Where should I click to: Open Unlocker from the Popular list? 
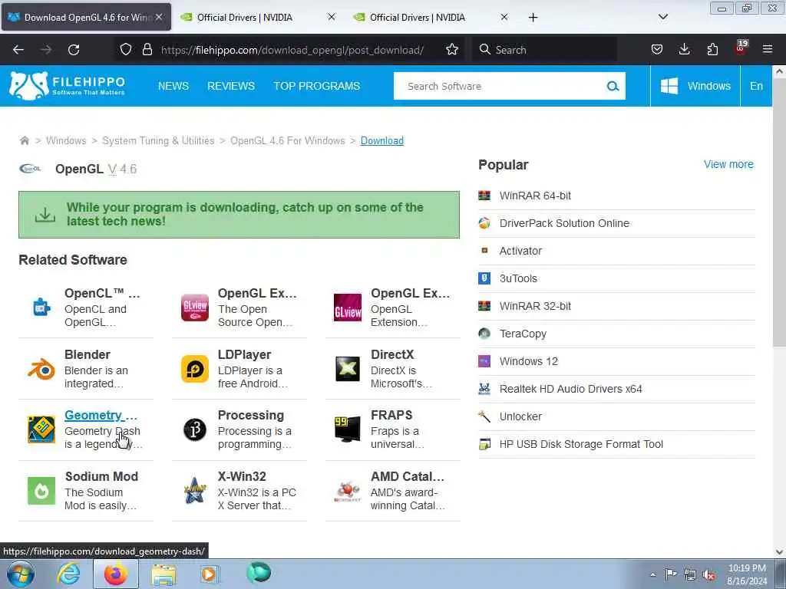coord(520,416)
